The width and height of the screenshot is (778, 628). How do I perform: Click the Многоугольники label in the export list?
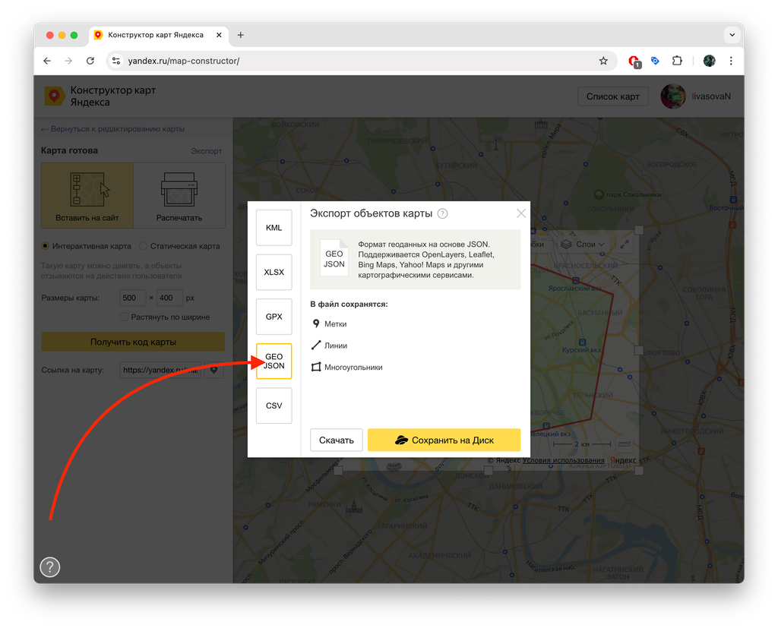(353, 368)
